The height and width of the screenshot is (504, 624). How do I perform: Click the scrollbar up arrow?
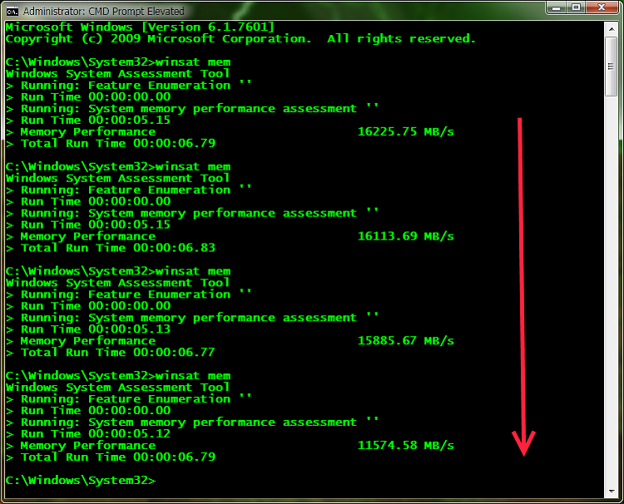click(611, 29)
